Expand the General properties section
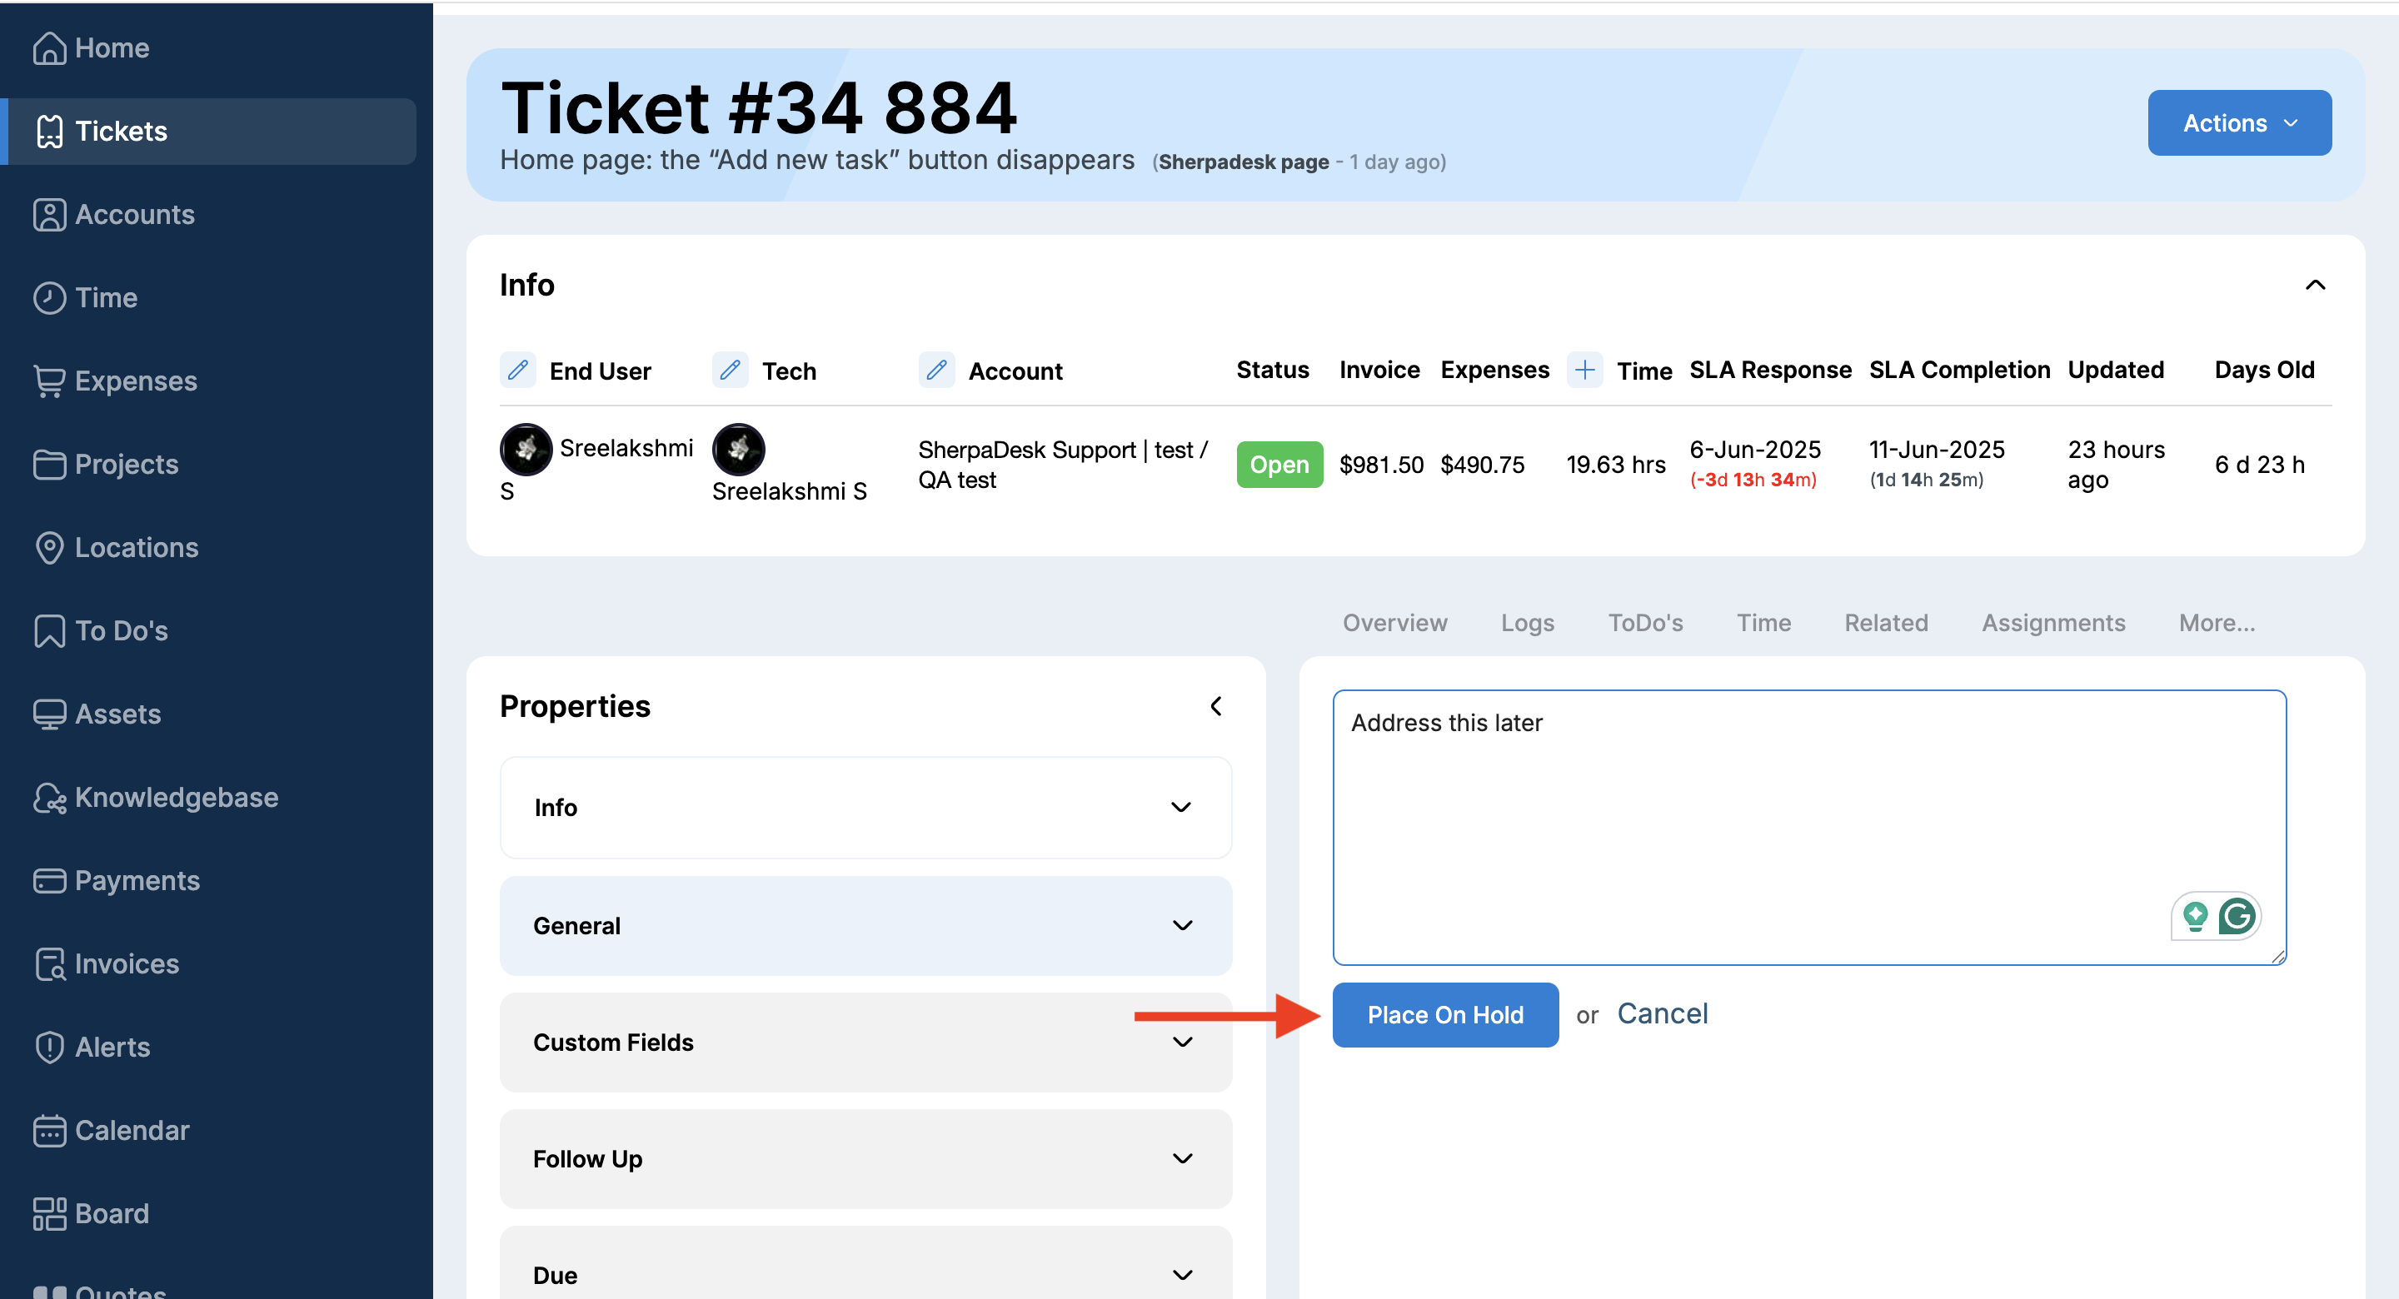Screen dimensions: 2399x1299 pyautogui.click(x=865, y=926)
